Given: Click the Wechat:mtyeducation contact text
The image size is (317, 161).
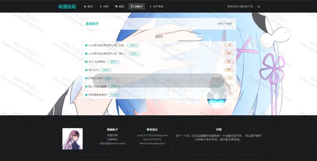Looking at the screenshot, I should point(152,143).
